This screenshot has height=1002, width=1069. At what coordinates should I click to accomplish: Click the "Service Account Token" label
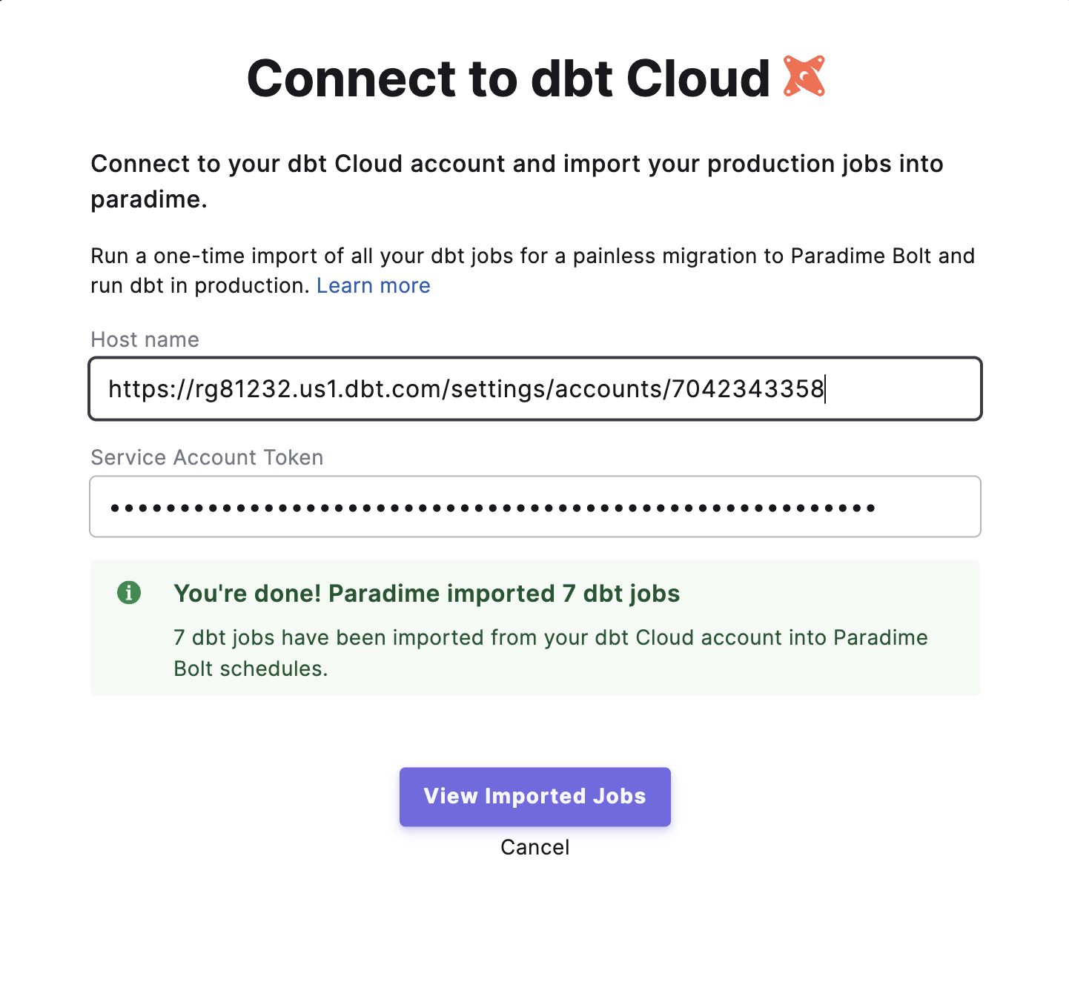tap(207, 457)
